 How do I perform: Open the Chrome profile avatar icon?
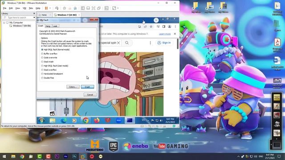coord(170,27)
